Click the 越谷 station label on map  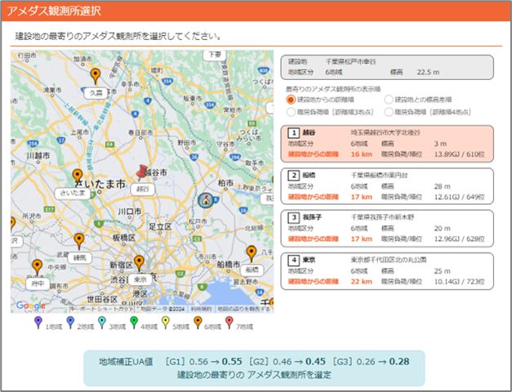(142, 189)
